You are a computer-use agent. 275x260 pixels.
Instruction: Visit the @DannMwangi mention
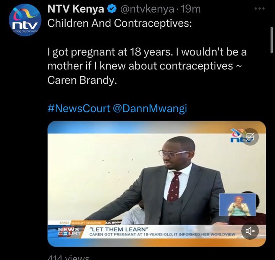(150, 109)
